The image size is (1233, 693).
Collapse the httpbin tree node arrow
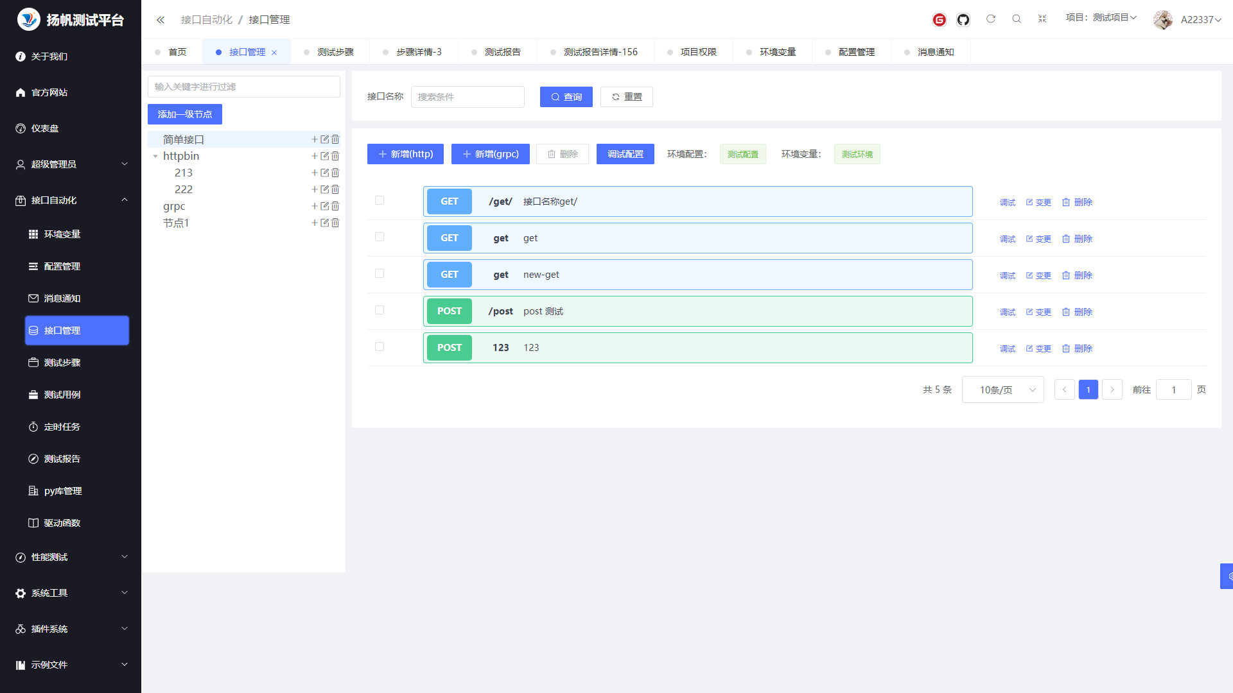coord(155,156)
